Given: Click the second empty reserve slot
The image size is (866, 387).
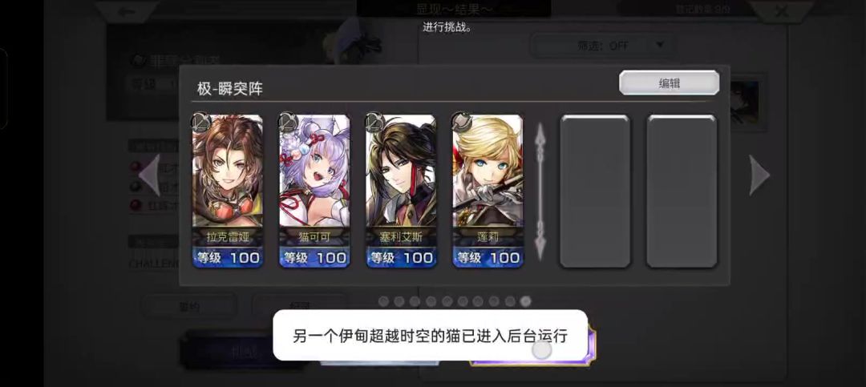Looking at the screenshot, I should click(682, 191).
